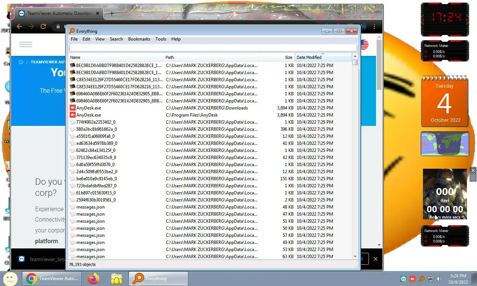Click the Everything taskbar button

click(158, 279)
